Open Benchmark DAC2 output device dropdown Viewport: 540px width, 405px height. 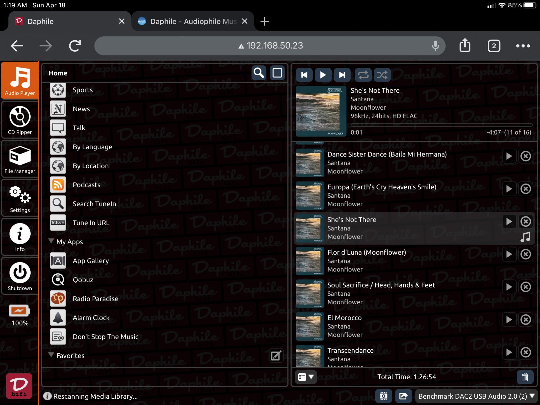tap(476, 396)
